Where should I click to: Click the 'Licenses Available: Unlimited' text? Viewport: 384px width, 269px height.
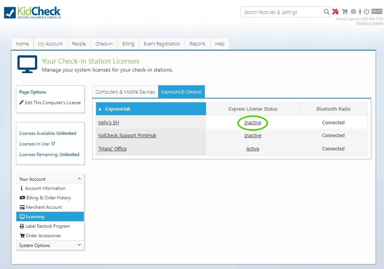[48, 133]
